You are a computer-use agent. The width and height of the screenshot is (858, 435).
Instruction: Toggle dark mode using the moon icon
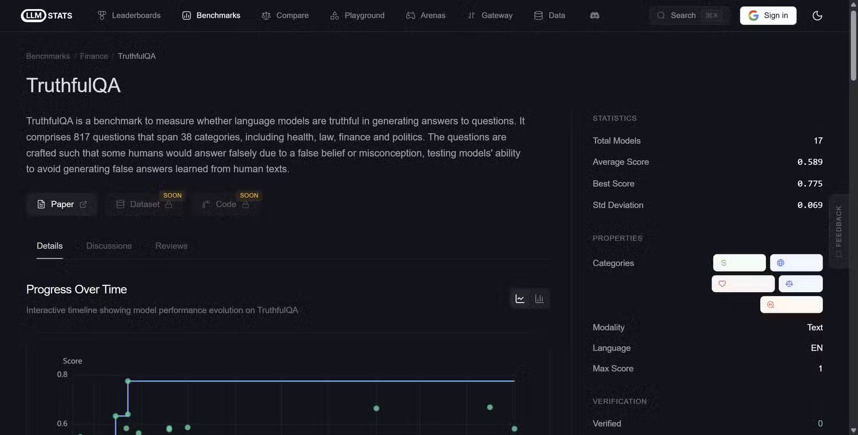(x=817, y=15)
